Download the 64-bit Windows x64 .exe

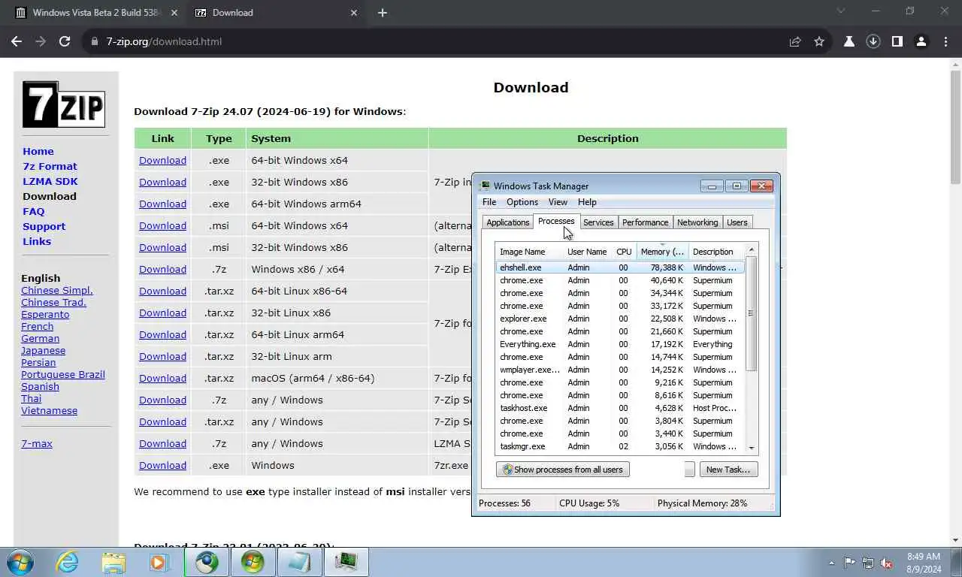[162, 160]
